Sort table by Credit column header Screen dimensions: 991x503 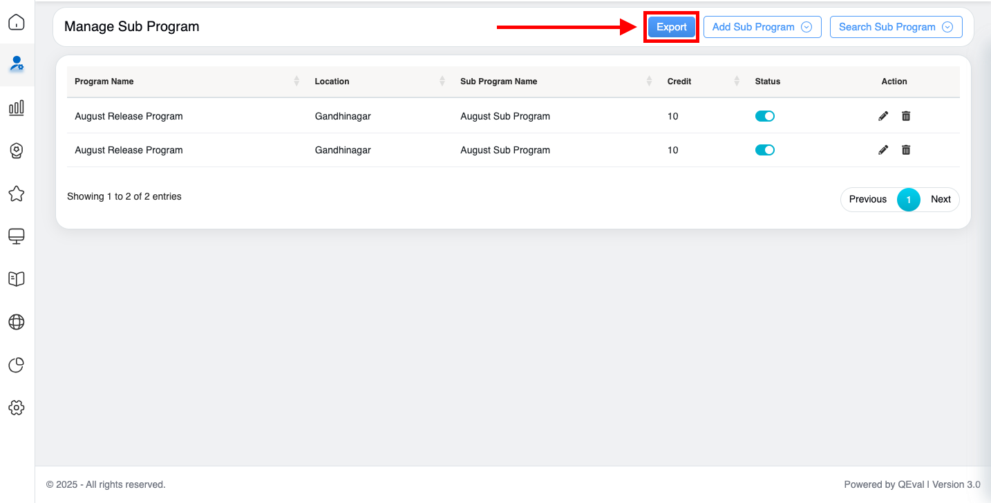click(x=679, y=82)
